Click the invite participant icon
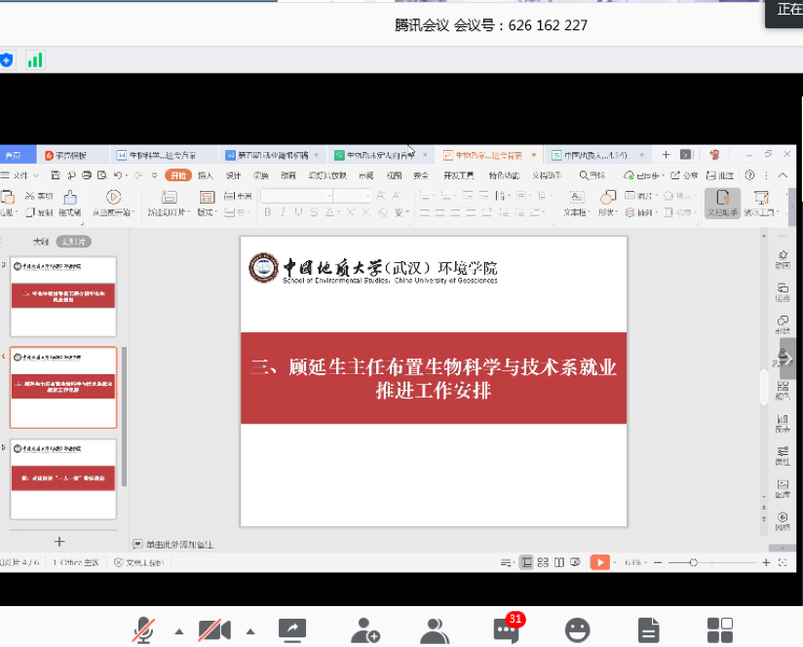The image size is (803, 647). click(365, 630)
